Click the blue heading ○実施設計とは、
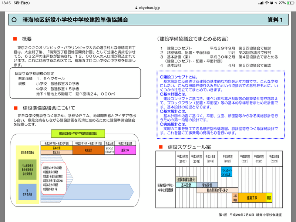Viewport: 296px width, 222px height. click(173, 124)
